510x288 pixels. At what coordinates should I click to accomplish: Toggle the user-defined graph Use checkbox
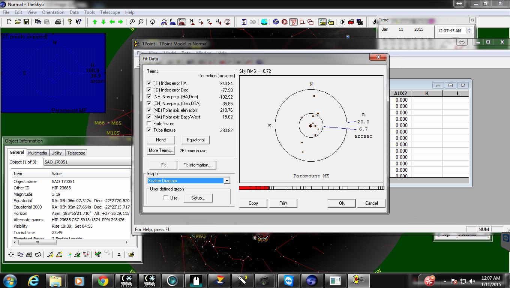(x=166, y=198)
